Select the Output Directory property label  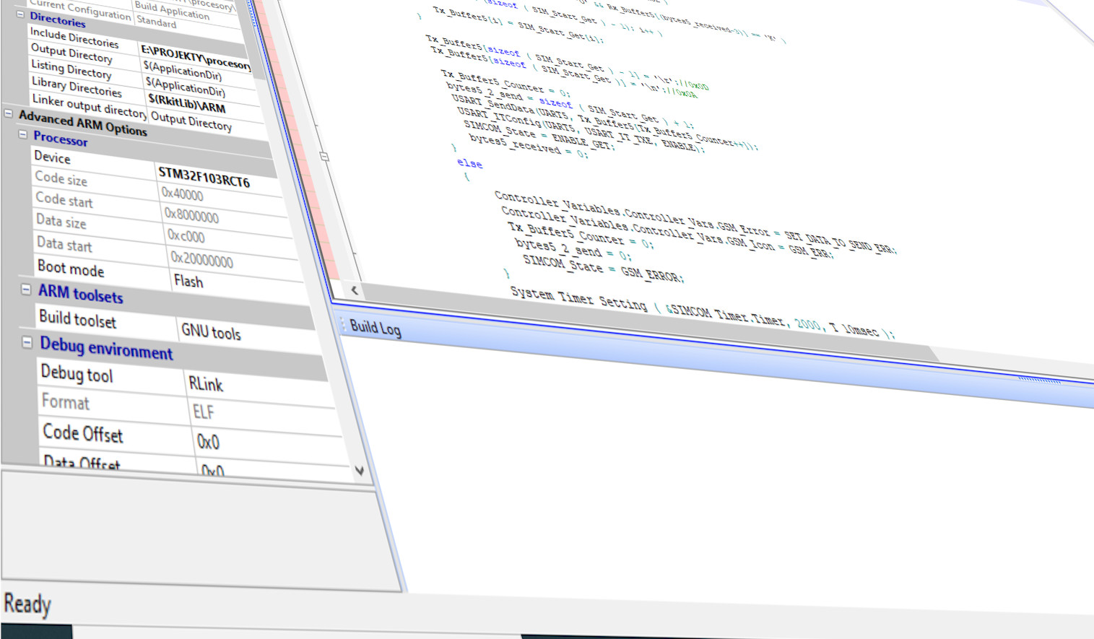71,53
